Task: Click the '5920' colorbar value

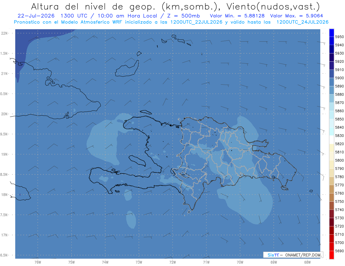Action: click(x=339, y=61)
